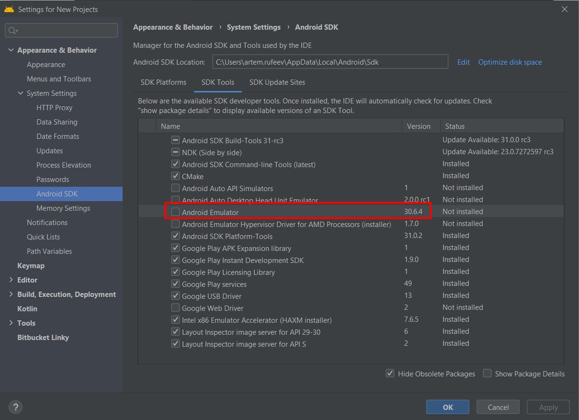The height and width of the screenshot is (420, 579).
Task: Select Notifications settings
Action: tap(47, 222)
